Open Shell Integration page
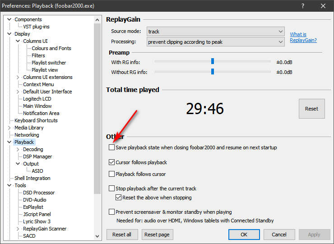 (x=32, y=178)
